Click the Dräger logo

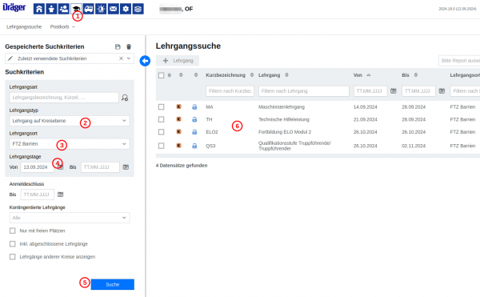(x=14, y=8)
